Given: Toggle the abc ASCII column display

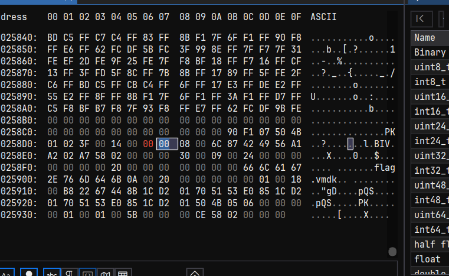Looking at the screenshot, I should point(51,272).
